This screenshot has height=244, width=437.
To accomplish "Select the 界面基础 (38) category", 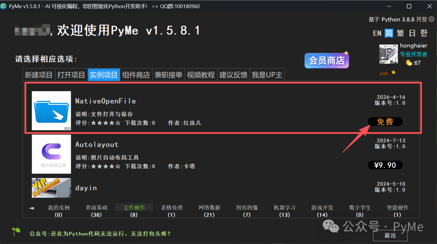I will tap(96, 211).
